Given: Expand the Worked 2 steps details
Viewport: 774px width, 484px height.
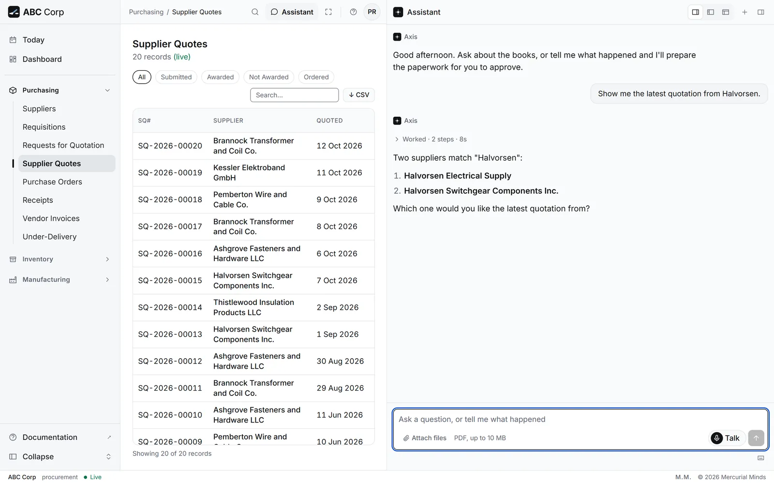Looking at the screenshot, I should 431,139.
